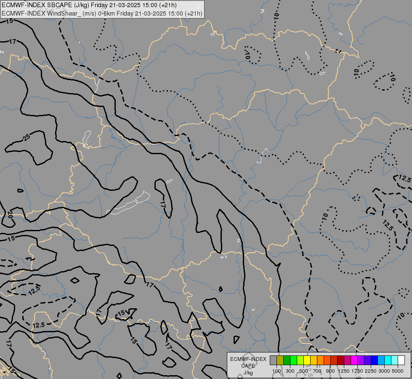Click the grey swatch in the CAPE legend
Image resolution: width=412 pixels, height=379 pixels.
pos(273,360)
